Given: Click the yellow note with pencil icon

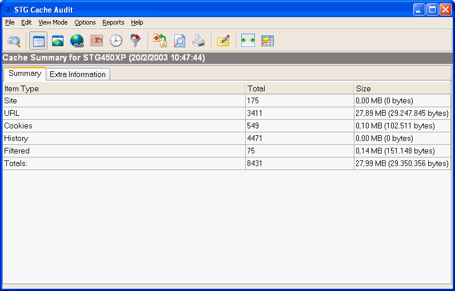Looking at the screenshot, I should tap(223, 41).
